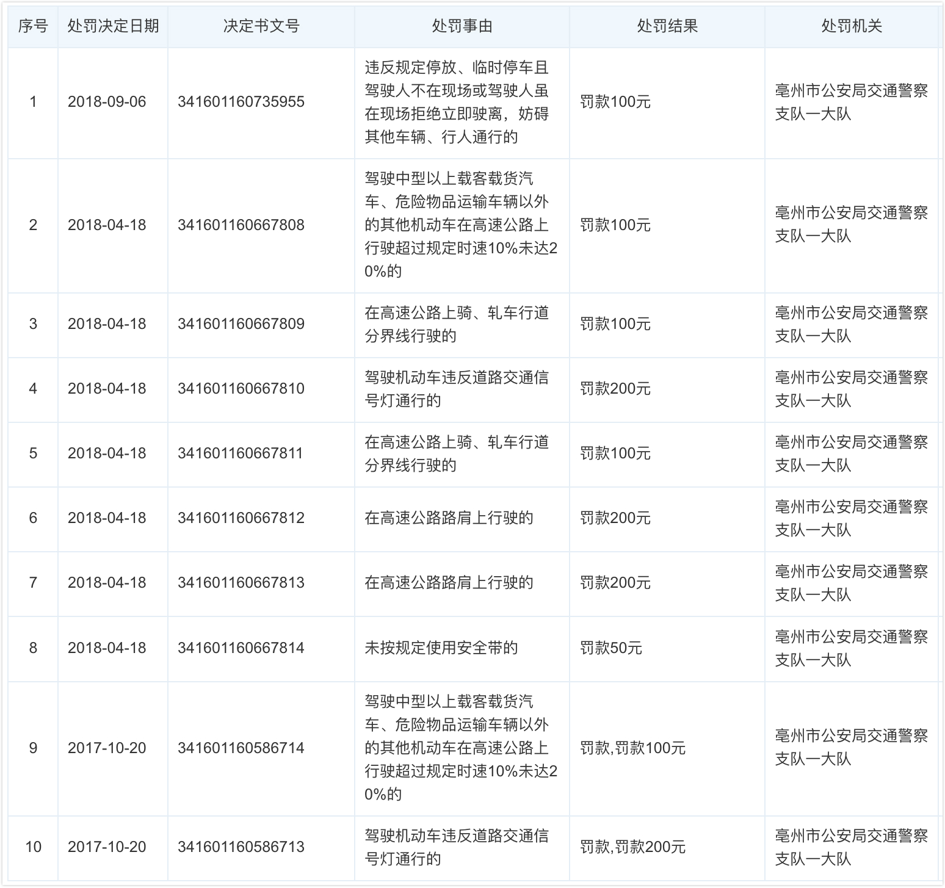
Task: Click the 序号 column header
Action: [x=33, y=26]
